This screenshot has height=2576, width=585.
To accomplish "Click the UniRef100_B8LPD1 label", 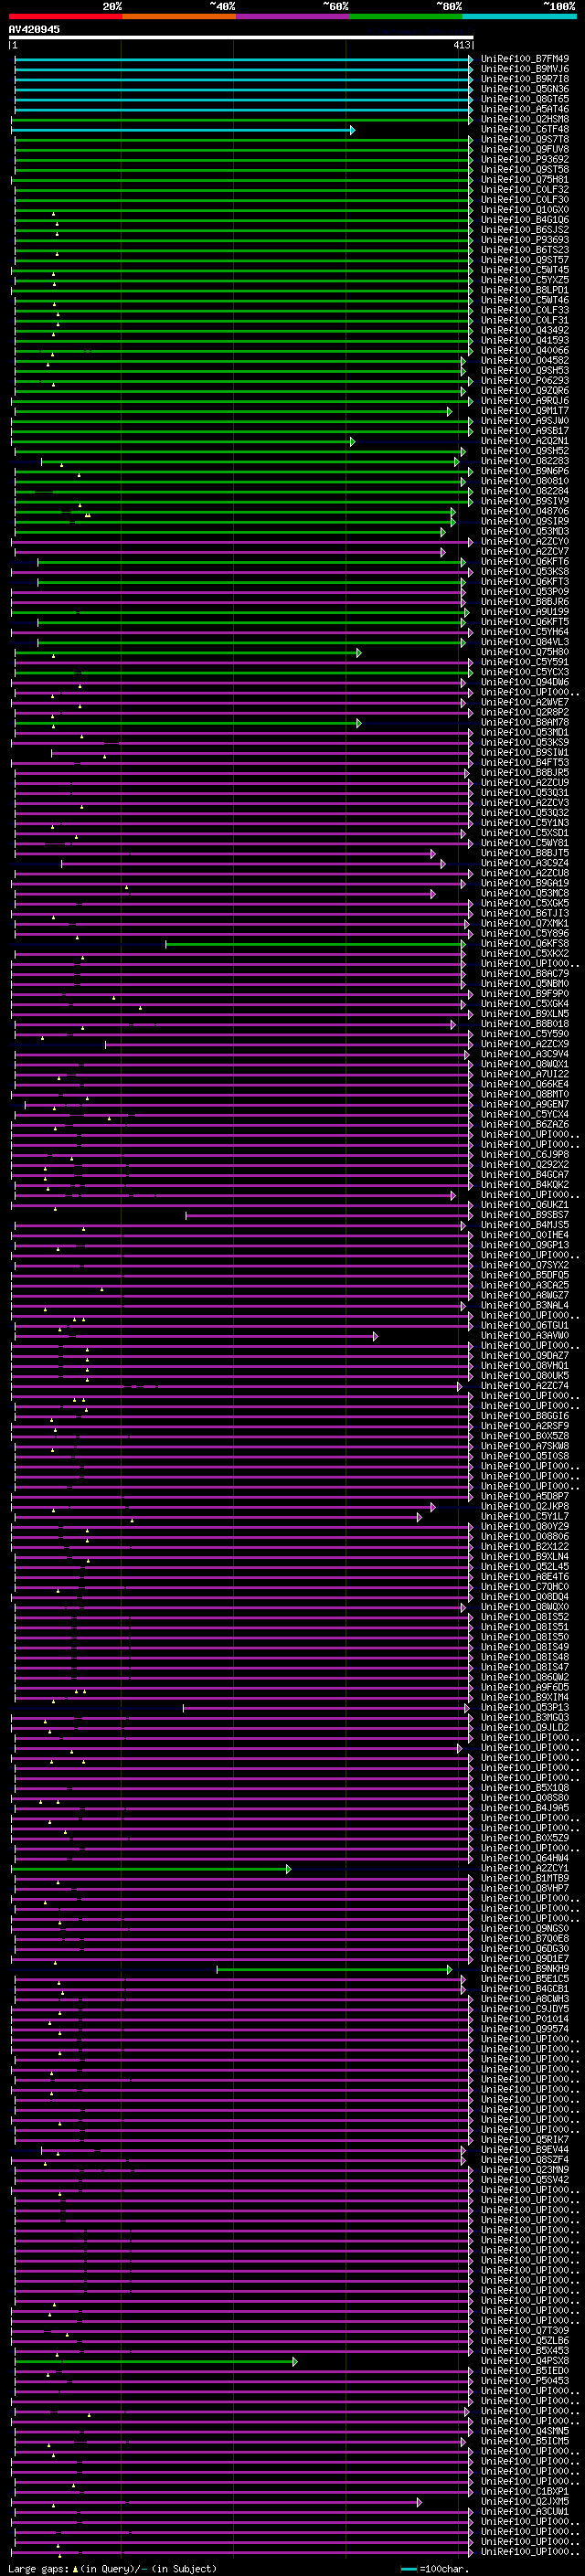I will (x=525, y=289).
